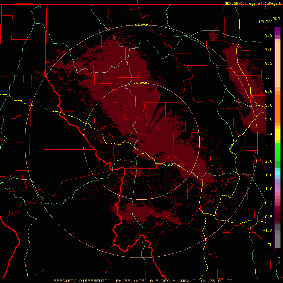Click the 7.4 value on the color scale
Viewport: 283px width, 283px height.
click(269, 77)
